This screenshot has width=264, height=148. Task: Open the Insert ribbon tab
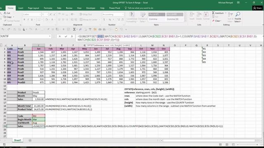coord(21,8)
